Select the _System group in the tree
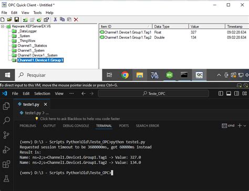 pyautogui.click(x=24, y=36)
